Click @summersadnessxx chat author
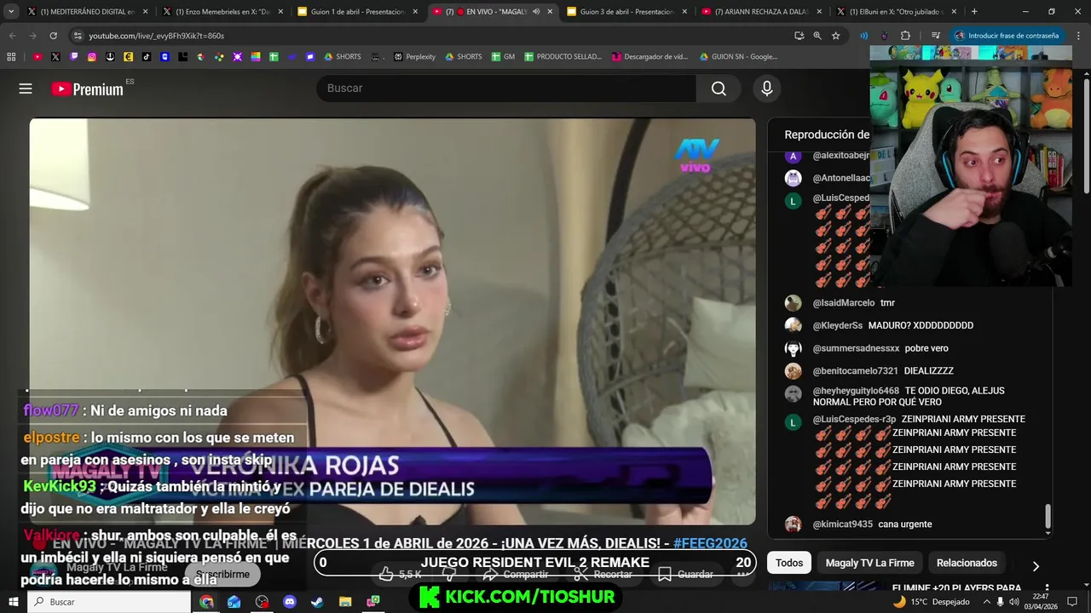This screenshot has height=613, width=1091. tap(856, 348)
